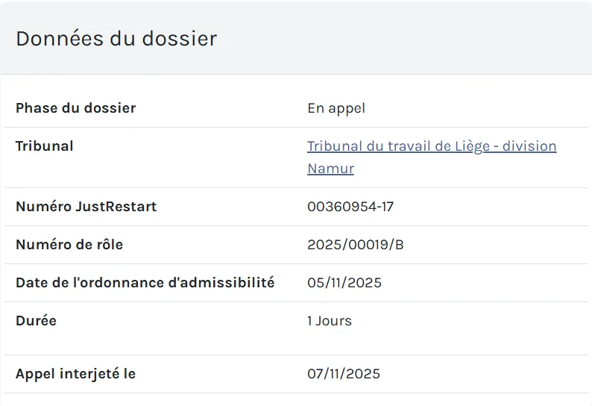This screenshot has height=406, width=592.
Task: Select the admissibility date 05/11/2025
Action: point(344,283)
